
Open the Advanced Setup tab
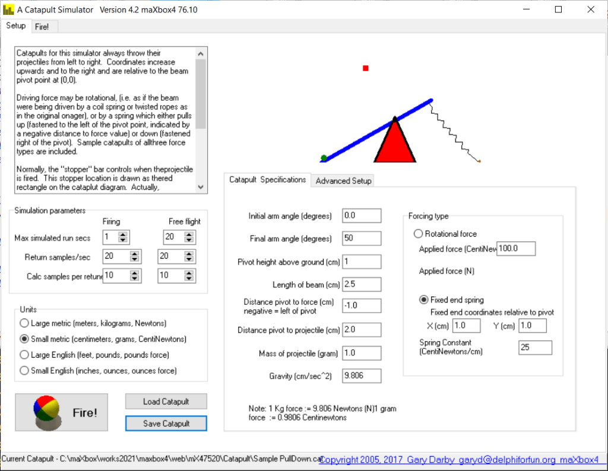pos(343,181)
